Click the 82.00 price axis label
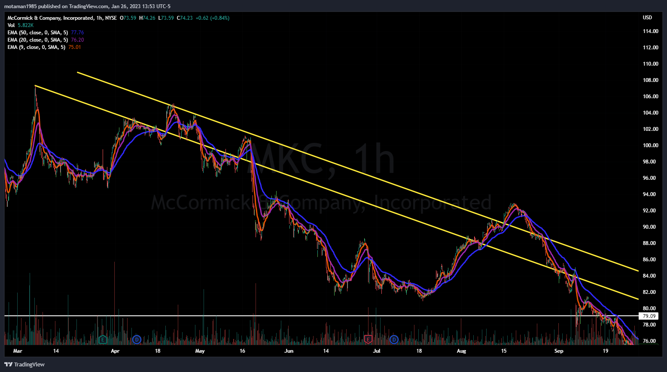667x372 pixels. click(649, 292)
